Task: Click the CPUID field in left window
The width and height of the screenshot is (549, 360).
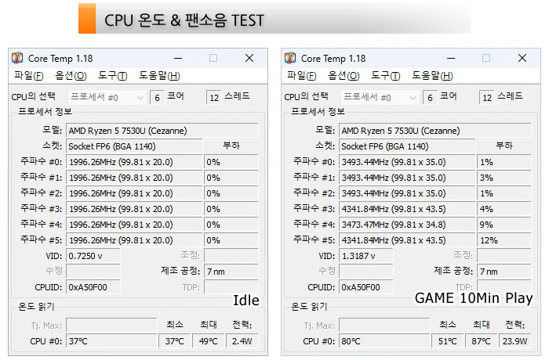Action: (x=93, y=287)
